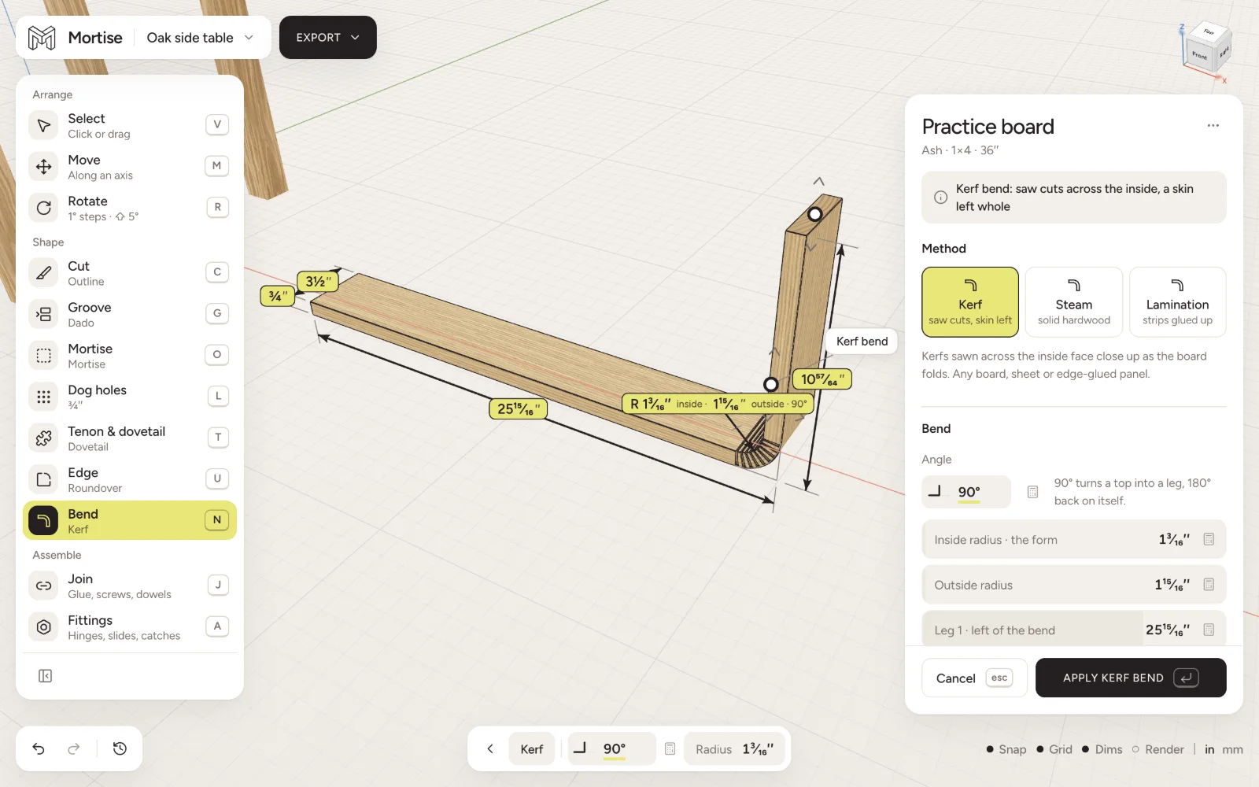The image size is (1259, 787).
Task: Open calculator for the Angle field
Action: [x=1032, y=492]
